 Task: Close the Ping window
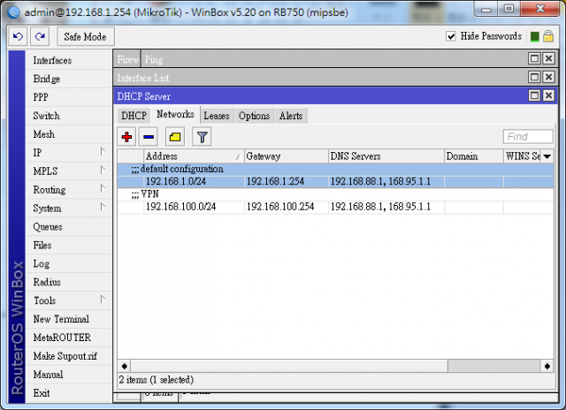pyautogui.click(x=548, y=58)
